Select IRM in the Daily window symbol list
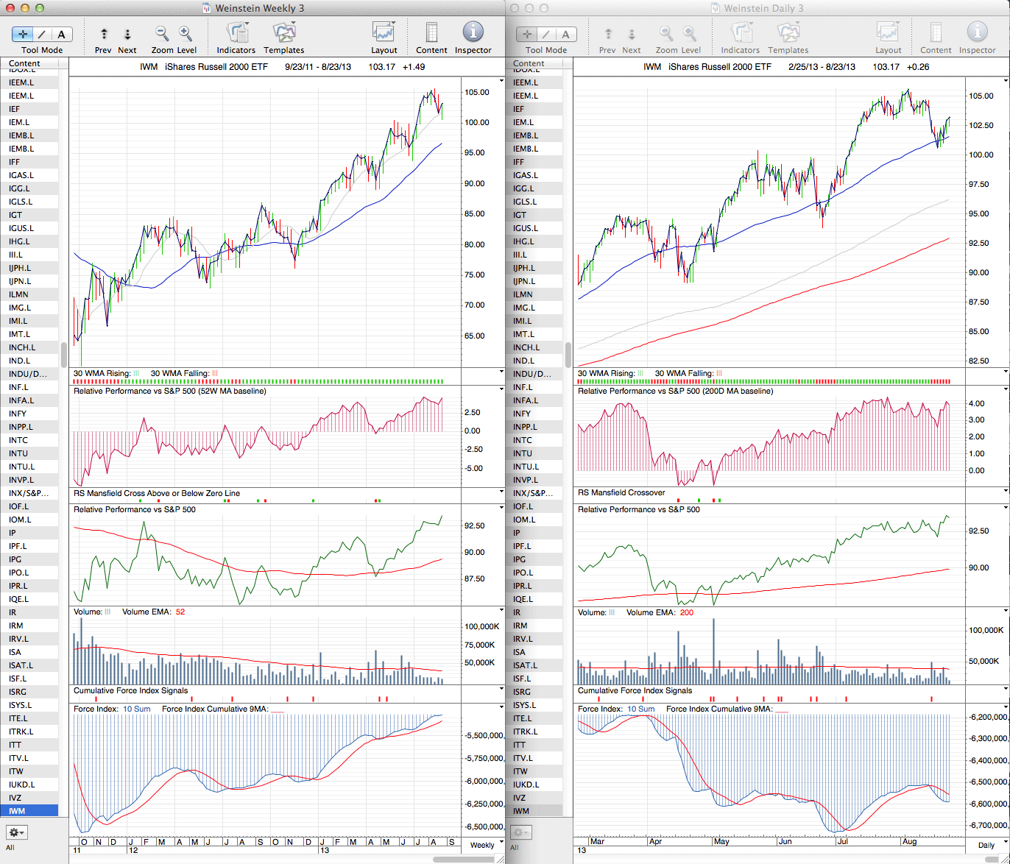The height and width of the screenshot is (864, 1010). click(x=534, y=626)
